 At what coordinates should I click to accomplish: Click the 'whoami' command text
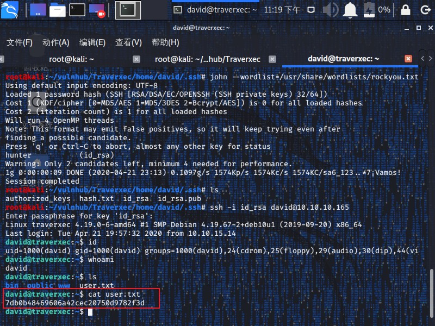[101, 259]
